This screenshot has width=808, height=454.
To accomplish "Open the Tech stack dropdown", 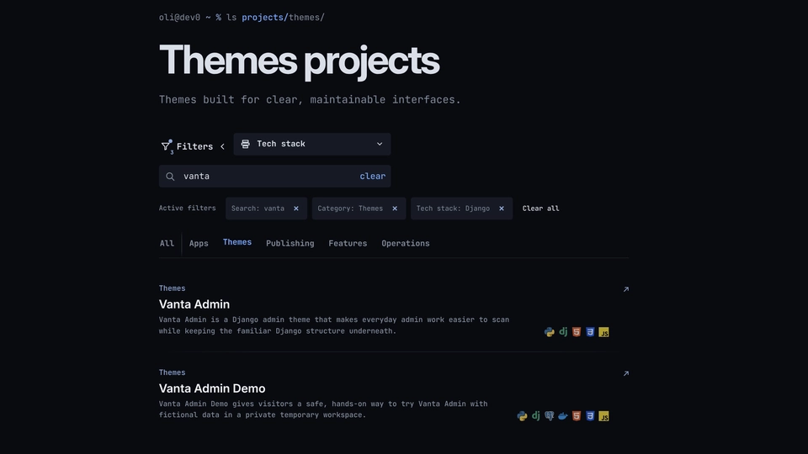I will click(x=312, y=144).
